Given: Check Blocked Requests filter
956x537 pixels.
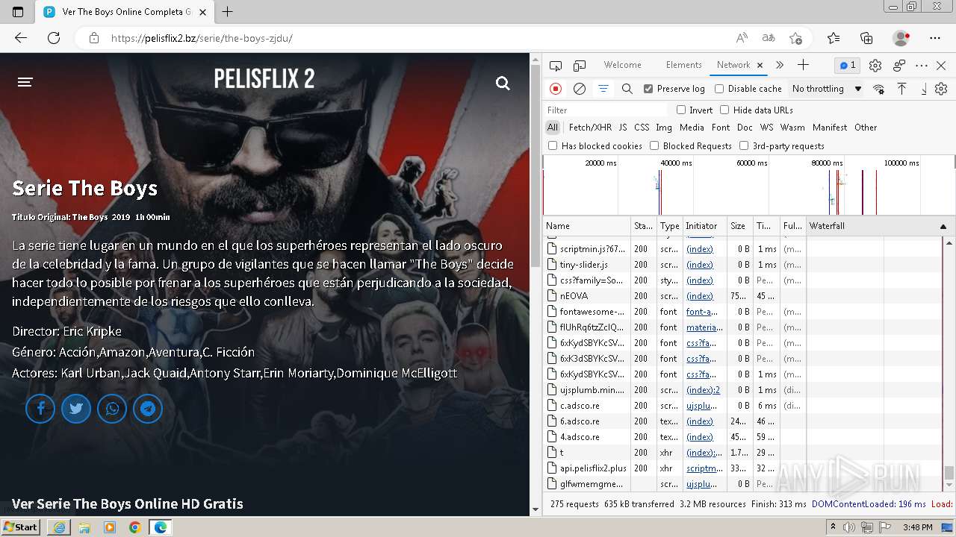Looking at the screenshot, I should 654,146.
